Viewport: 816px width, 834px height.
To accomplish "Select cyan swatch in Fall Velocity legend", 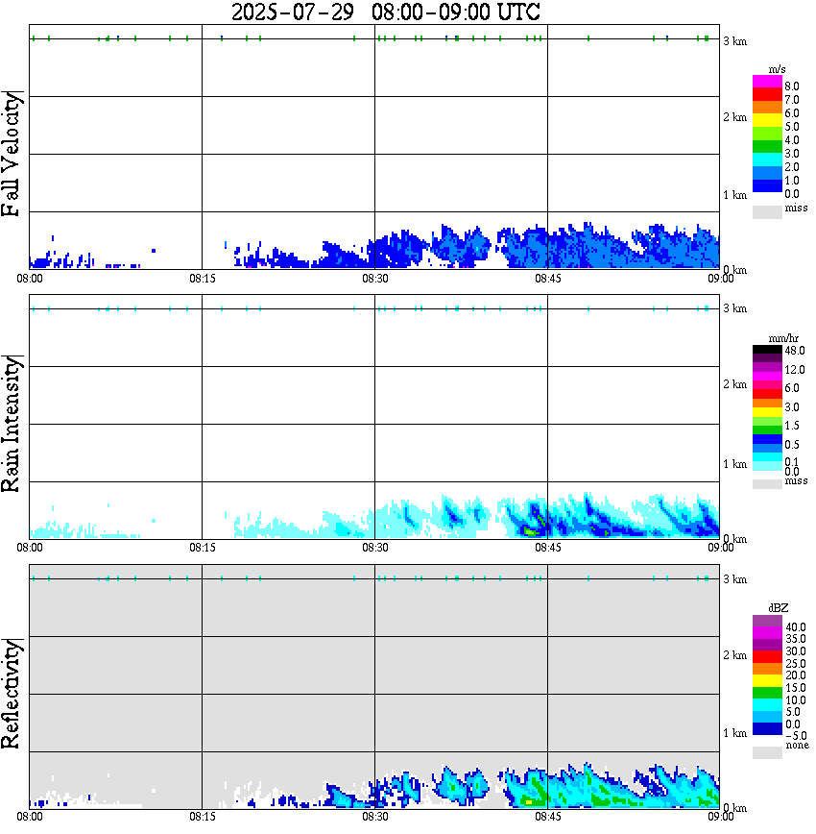I will tap(767, 160).
